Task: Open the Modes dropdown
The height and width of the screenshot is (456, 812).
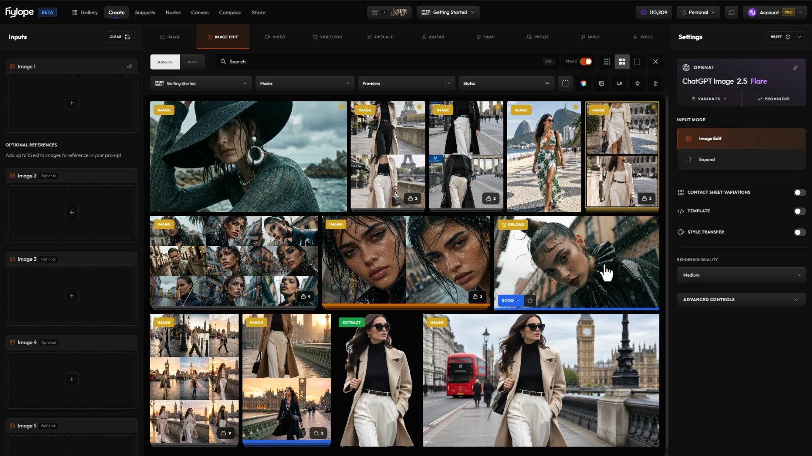Action: click(305, 83)
